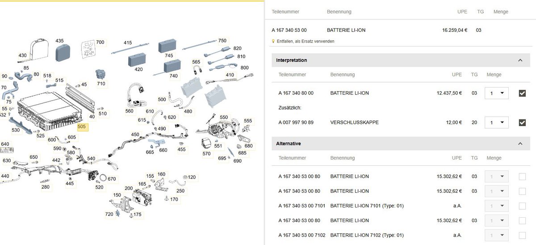This screenshot has width=536, height=245.
Task: Click part number A 167 340 53 00
Action: 289,30
